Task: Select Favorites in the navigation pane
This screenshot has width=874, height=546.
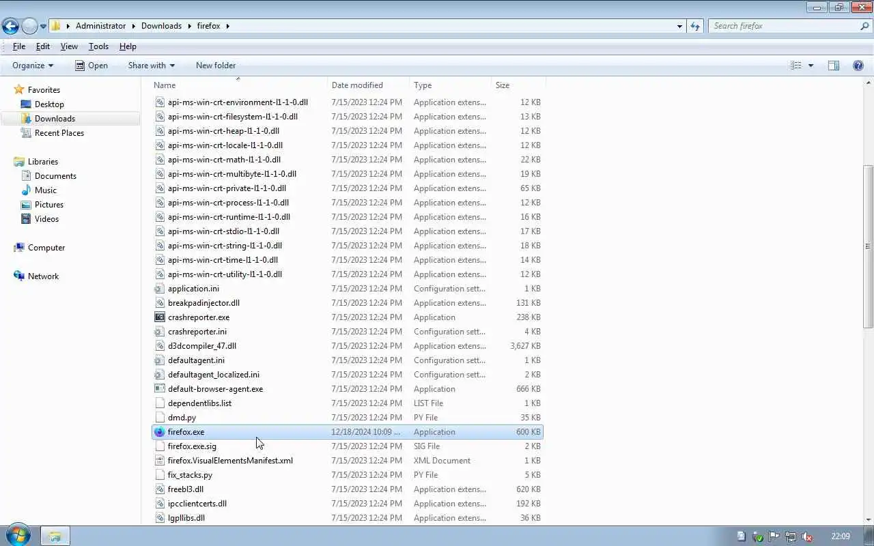Action: pyautogui.click(x=44, y=90)
